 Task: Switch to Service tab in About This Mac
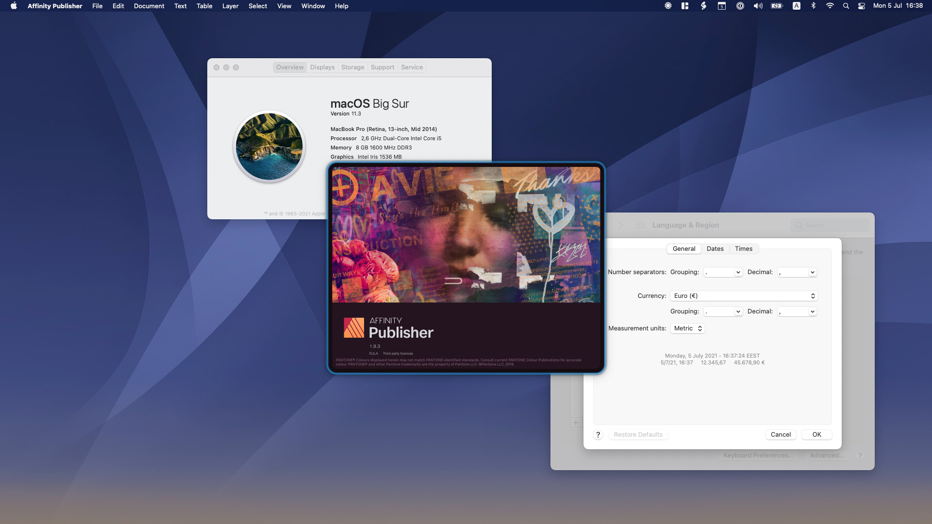tap(412, 67)
